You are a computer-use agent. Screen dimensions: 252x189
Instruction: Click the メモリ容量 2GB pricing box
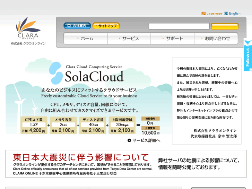click(x=63, y=125)
